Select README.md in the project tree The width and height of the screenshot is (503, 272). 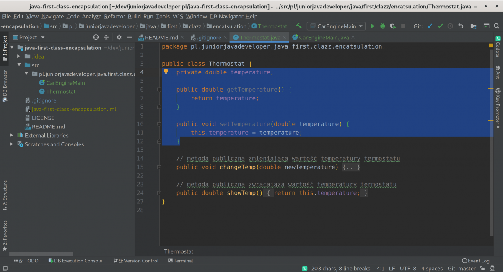[48, 127]
